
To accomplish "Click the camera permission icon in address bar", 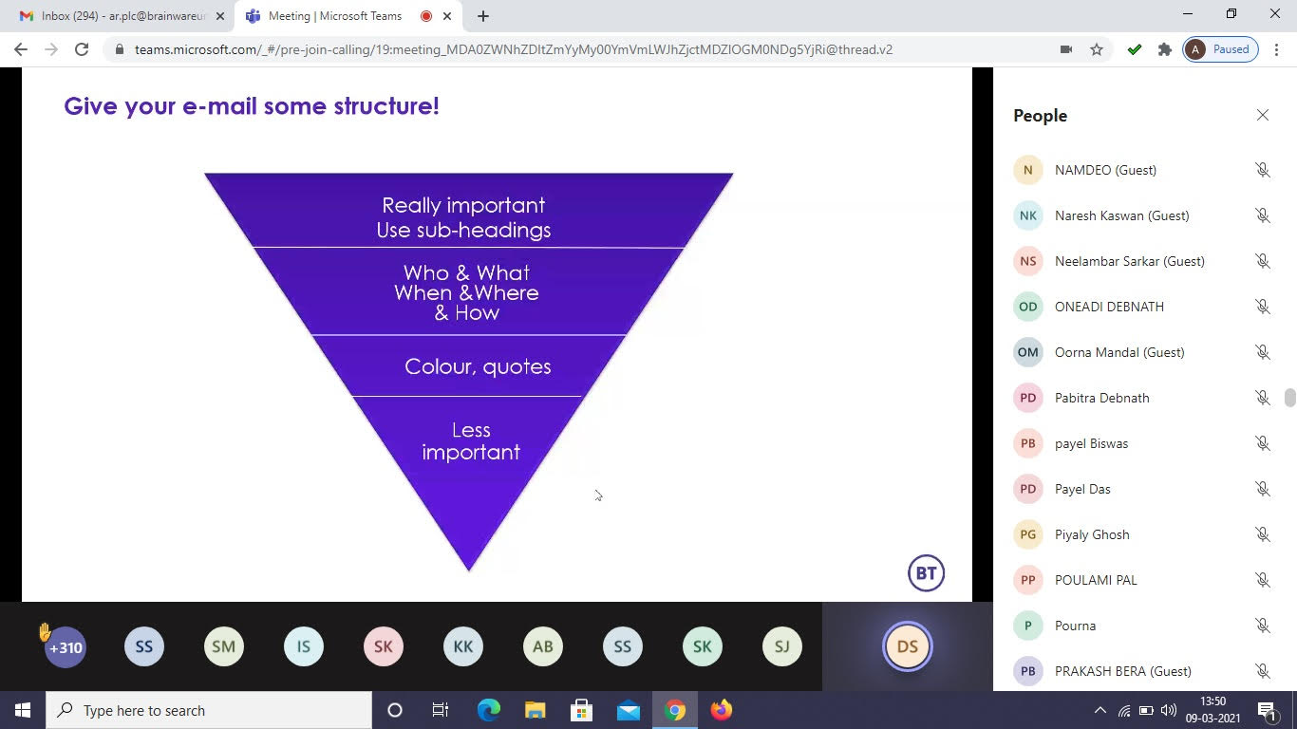I will coord(1065,49).
